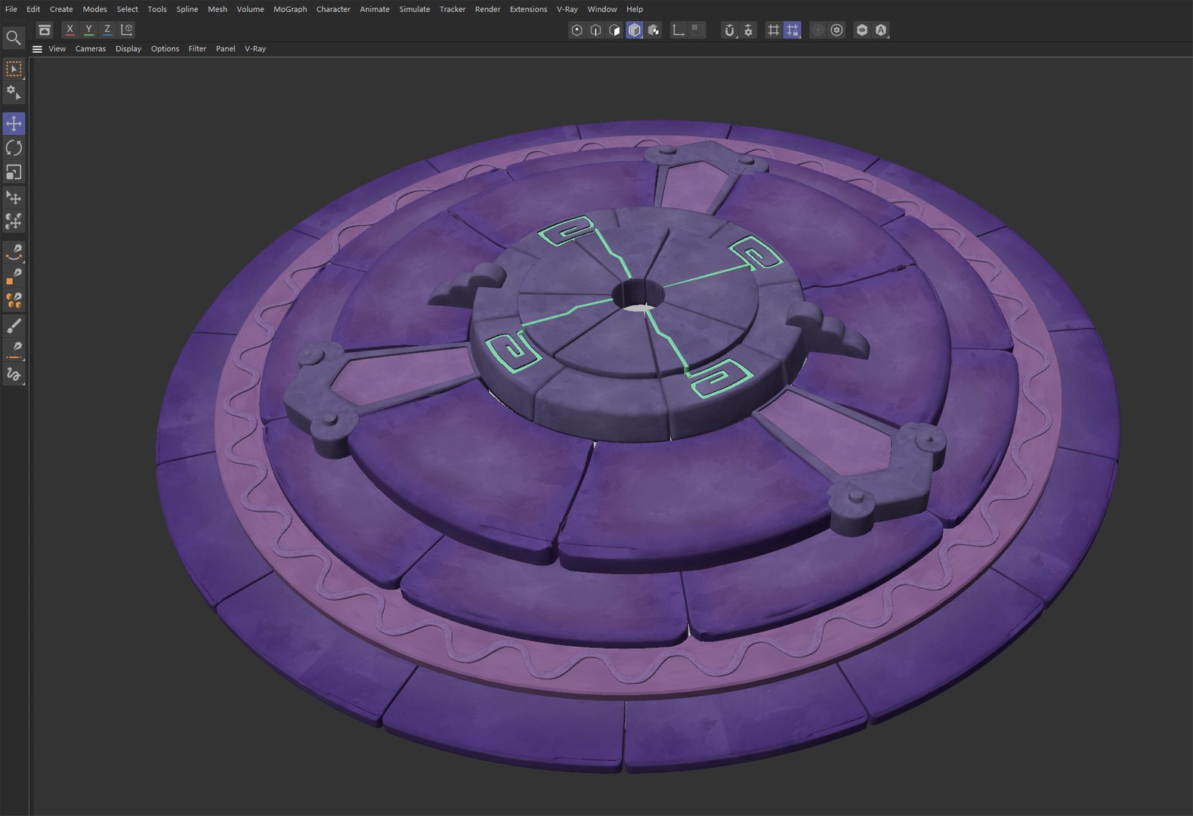Open the viewport View menu
The width and height of the screenshot is (1193, 816).
point(57,49)
